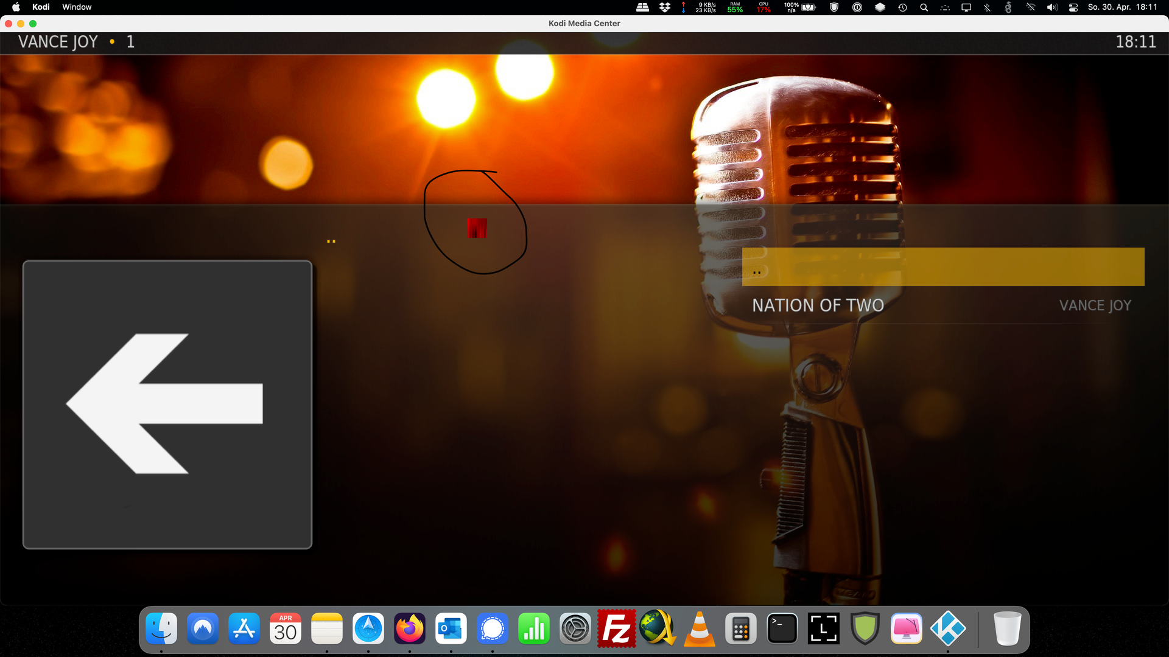Click the VANCE JOY artist label in the list
Image resolution: width=1169 pixels, height=657 pixels.
pyautogui.click(x=1095, y=305)
